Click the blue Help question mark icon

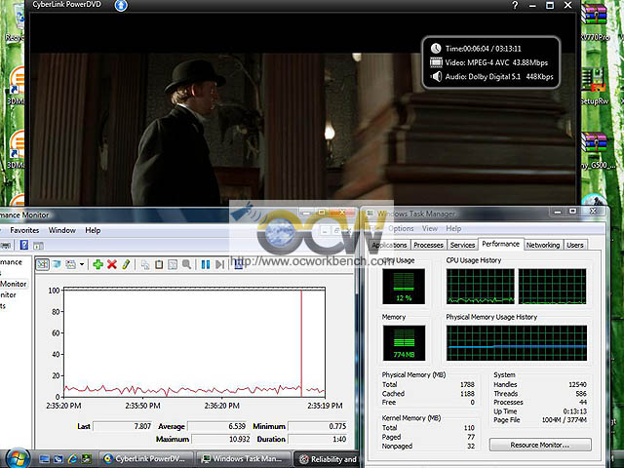click(x=23, y=245)
